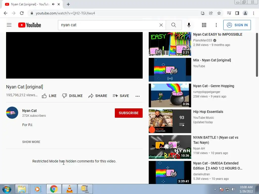The height and width of the screenshot is (194, 259).
Task: Open the Action Center flag icon
Action: (x=221, y=189)
